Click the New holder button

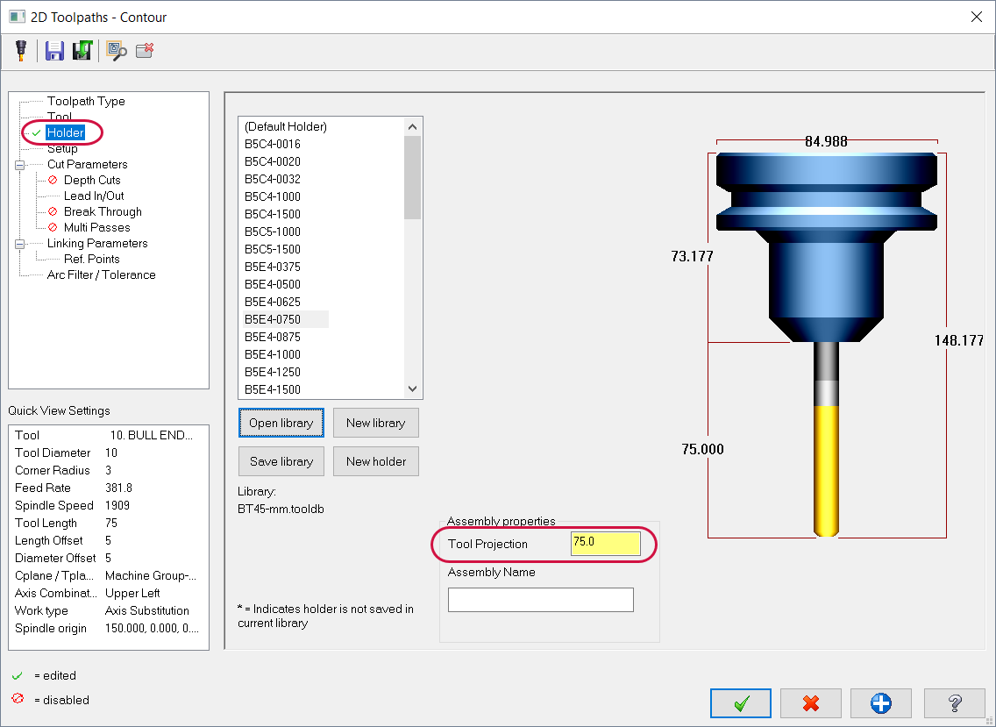tap(376, 461)
